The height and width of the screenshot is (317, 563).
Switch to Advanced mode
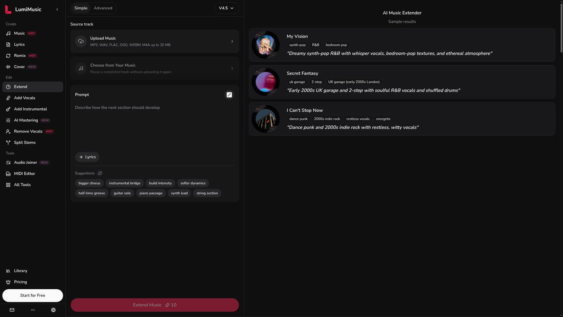click(x=103, y=8)
